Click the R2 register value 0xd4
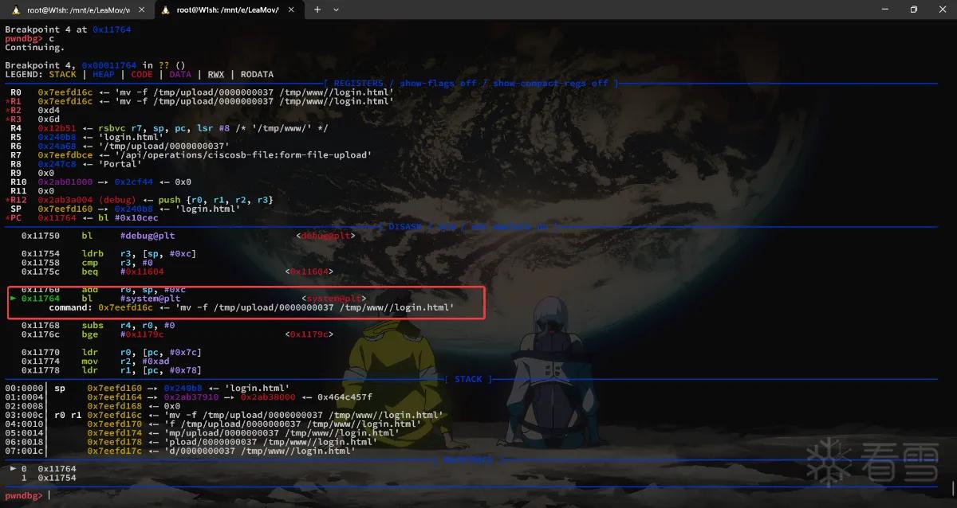 point(48,110)
